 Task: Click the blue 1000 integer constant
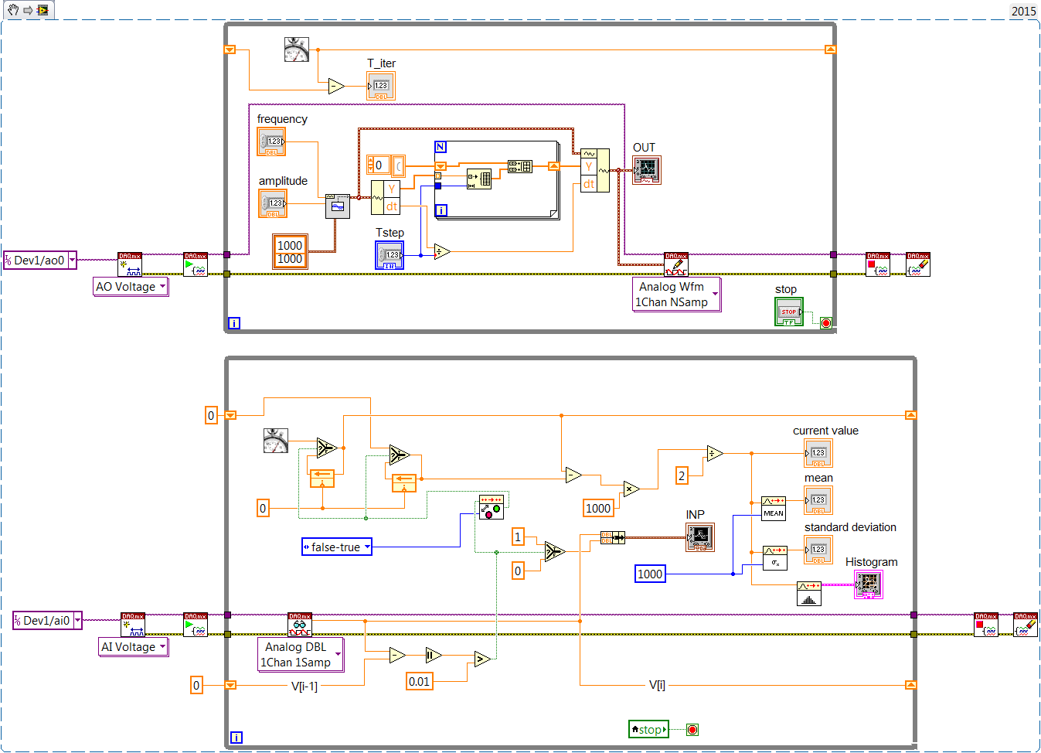650,574
